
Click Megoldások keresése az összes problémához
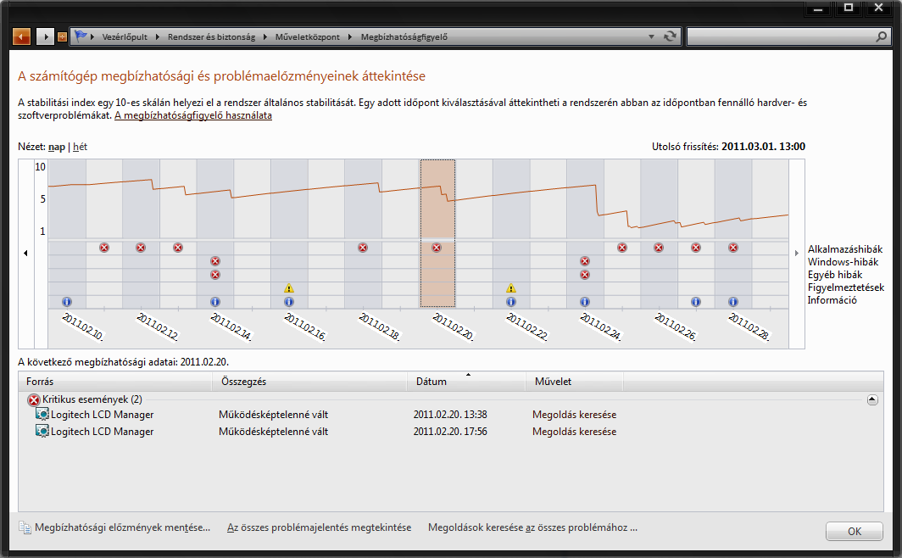(532, 527)
